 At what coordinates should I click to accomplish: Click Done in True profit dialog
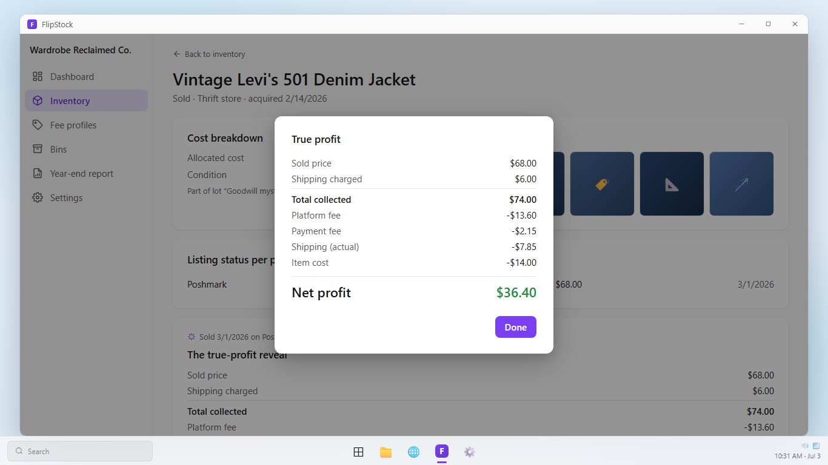tap(515, 327)
